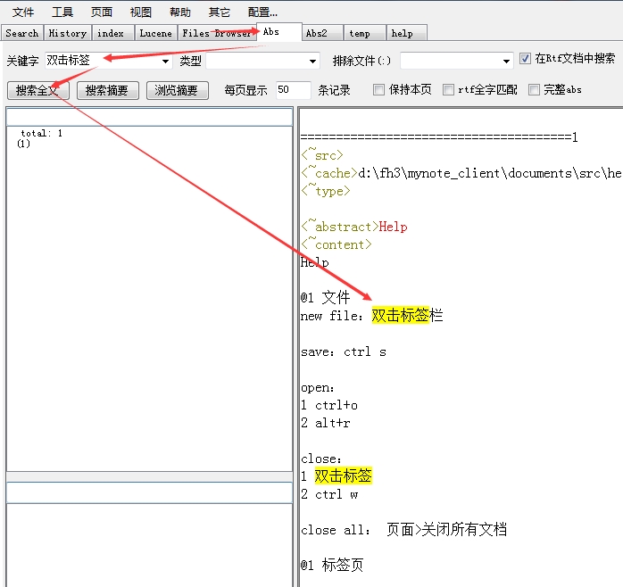Open the 工具 menu
The width and height of the screenshot is (623, 587).
pos(62,12)
